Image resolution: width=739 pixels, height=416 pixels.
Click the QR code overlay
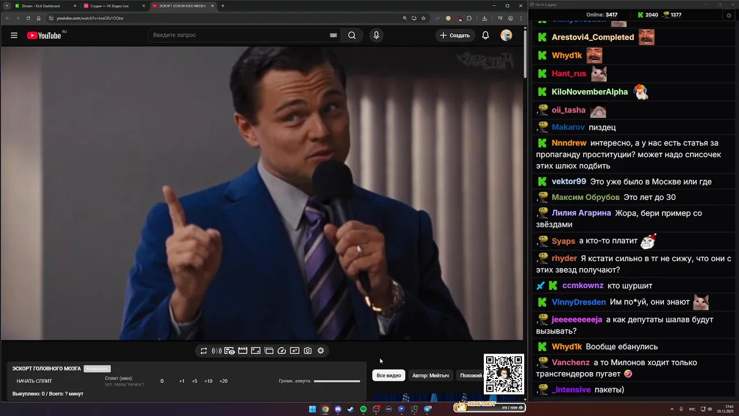pyautogui.click(x=504, y=374)
